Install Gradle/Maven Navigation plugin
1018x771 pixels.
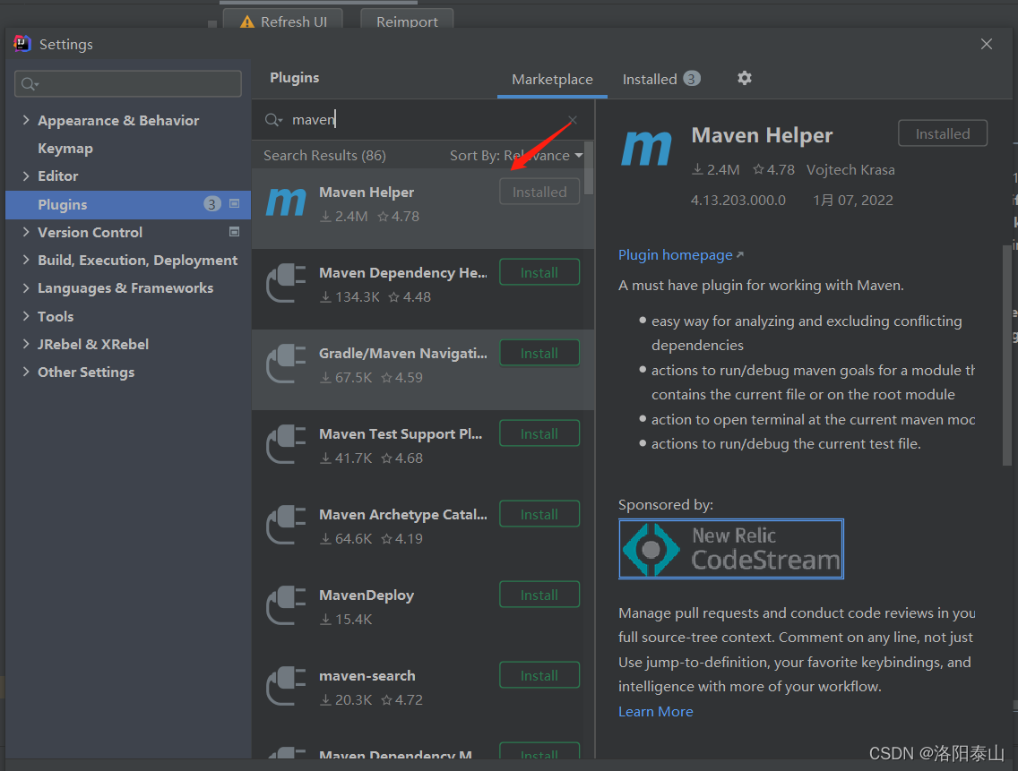coord(539,353)
